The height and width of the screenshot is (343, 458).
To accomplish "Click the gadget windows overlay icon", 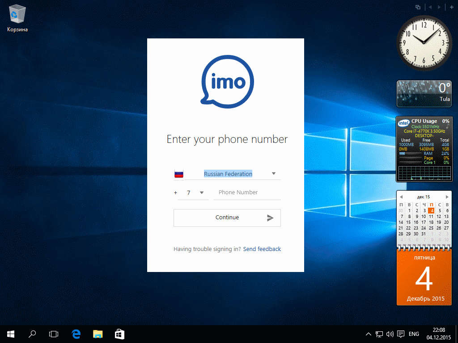I will click(x=418, y=7).
